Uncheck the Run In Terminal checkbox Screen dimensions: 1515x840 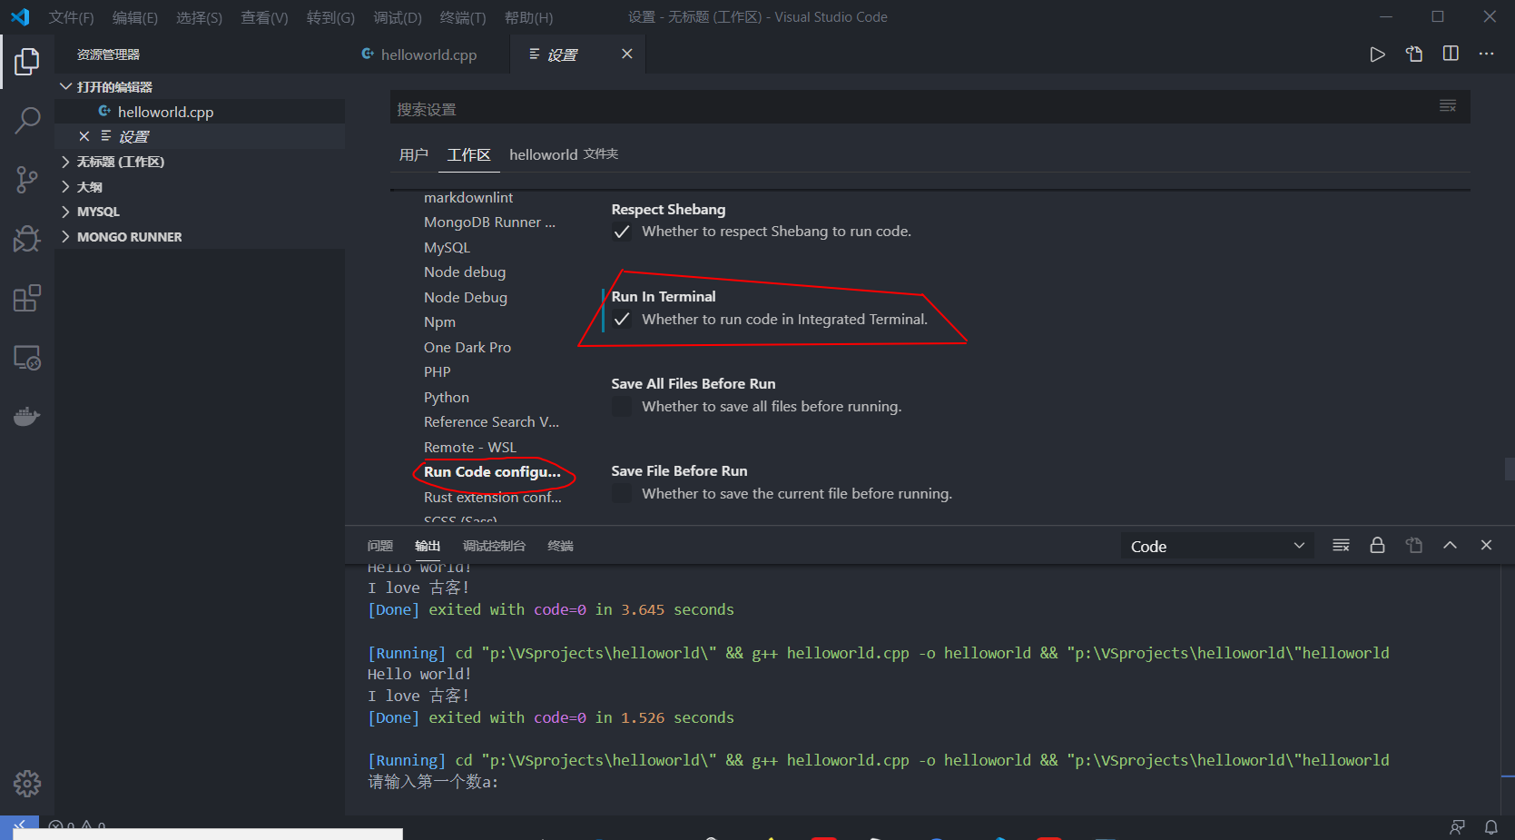[x=622, y=320]
